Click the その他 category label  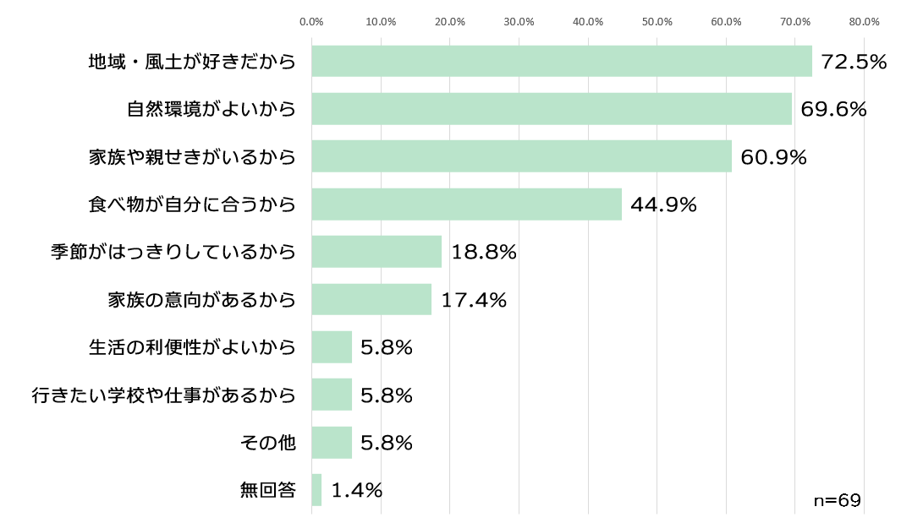(x=268, y=443)
